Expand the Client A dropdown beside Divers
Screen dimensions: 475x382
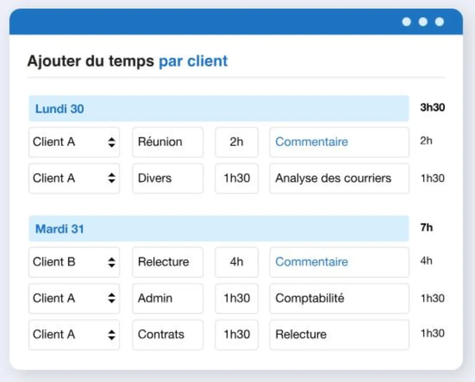(x=74, y=179)
